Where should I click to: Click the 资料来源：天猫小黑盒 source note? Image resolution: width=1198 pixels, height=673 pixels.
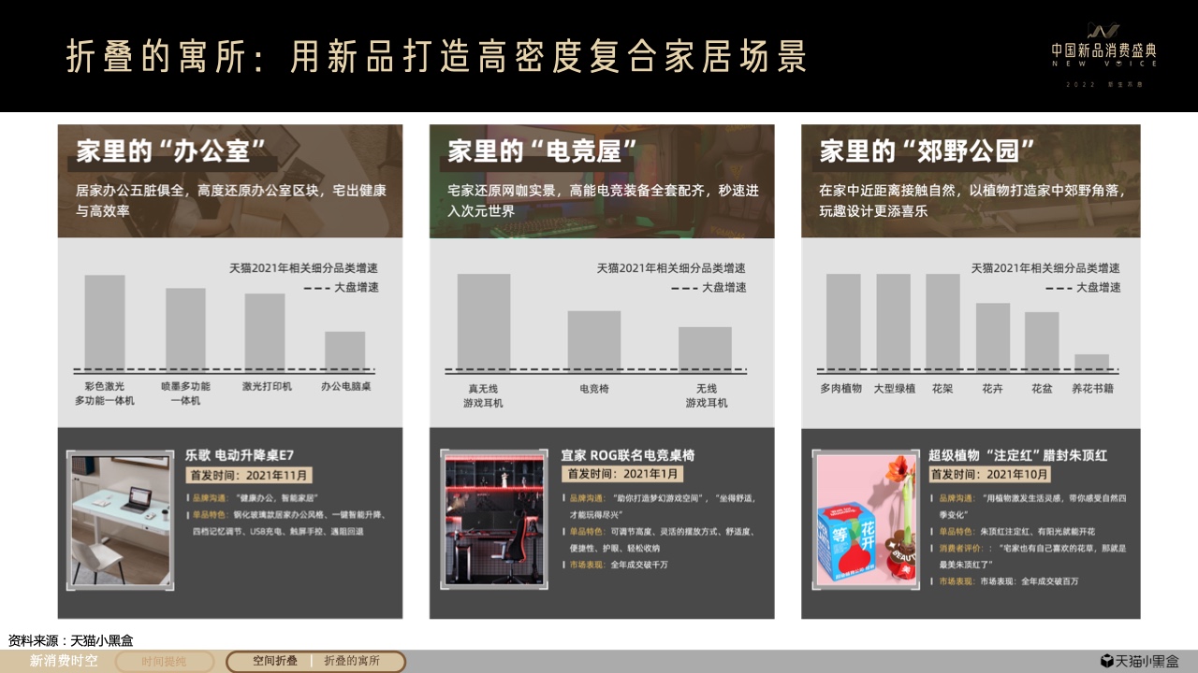click(70, 640)
